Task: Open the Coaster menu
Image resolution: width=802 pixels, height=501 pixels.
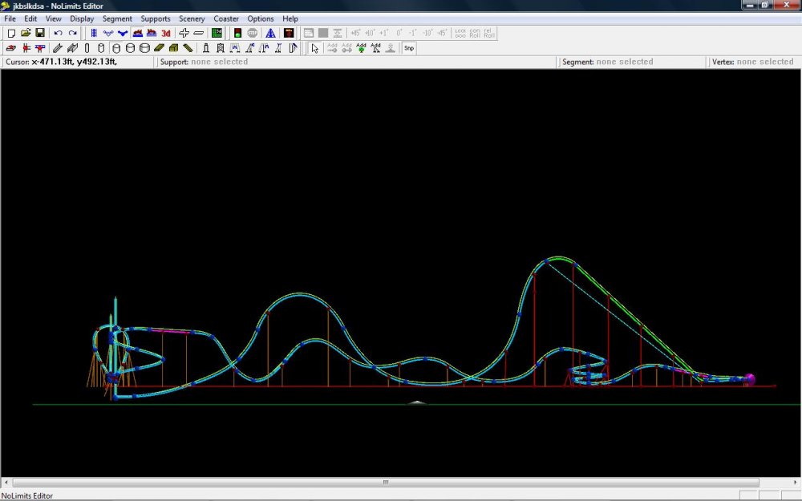Action: (x=226, y=18)
